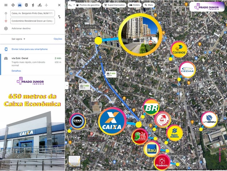
Task: Click Prado Junior Imóveis logo top right
Action: point(207,7)
